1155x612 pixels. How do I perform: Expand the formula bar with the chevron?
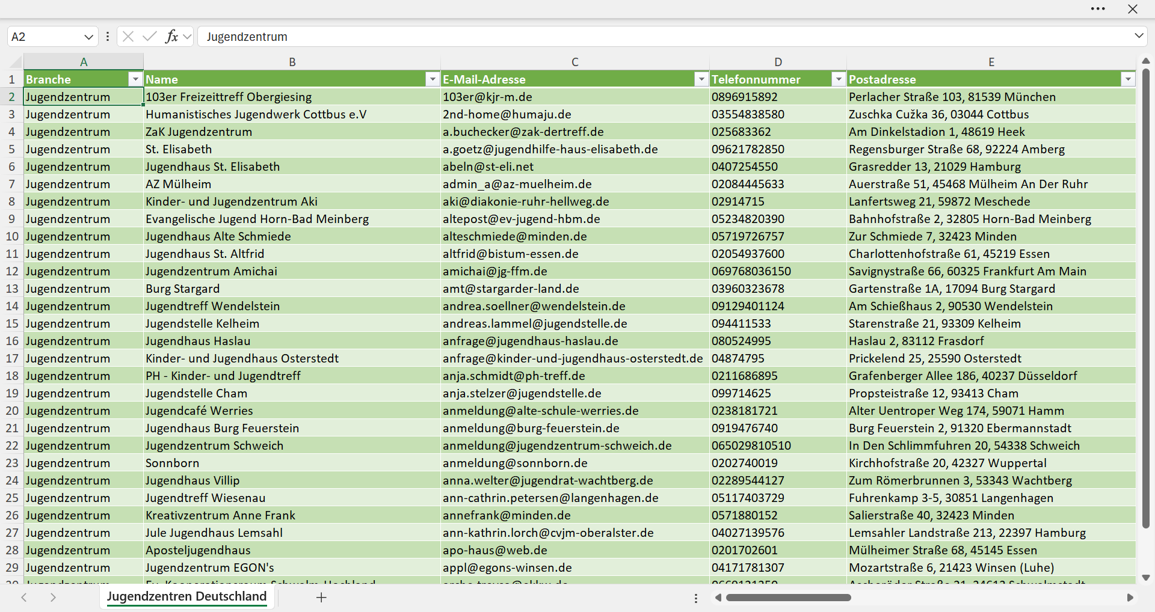pyautogui.click(x=1139, y=36)
